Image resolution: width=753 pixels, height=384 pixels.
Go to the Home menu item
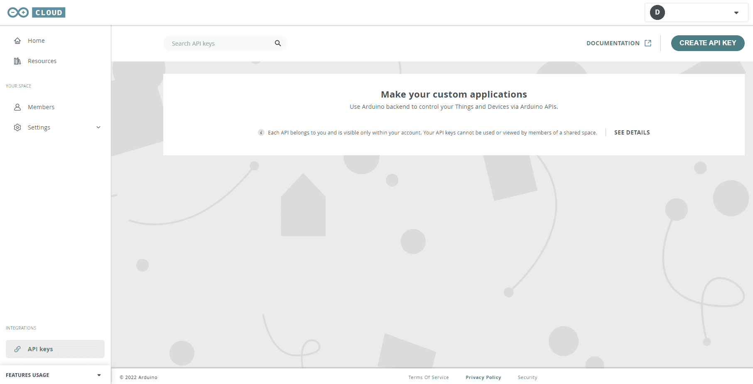tap(36, 41)
